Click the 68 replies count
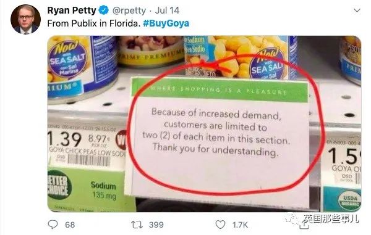 pos(70,225)
